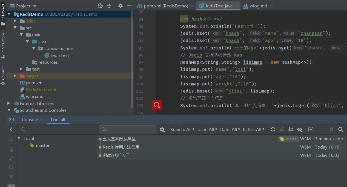The width and height of the screenshot is (347, 187).
Task: Open a new Git log tab with the plus icon
Action: click(311, 129)
